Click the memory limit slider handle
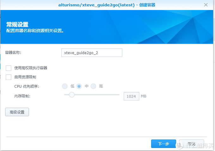 (71, 95)
